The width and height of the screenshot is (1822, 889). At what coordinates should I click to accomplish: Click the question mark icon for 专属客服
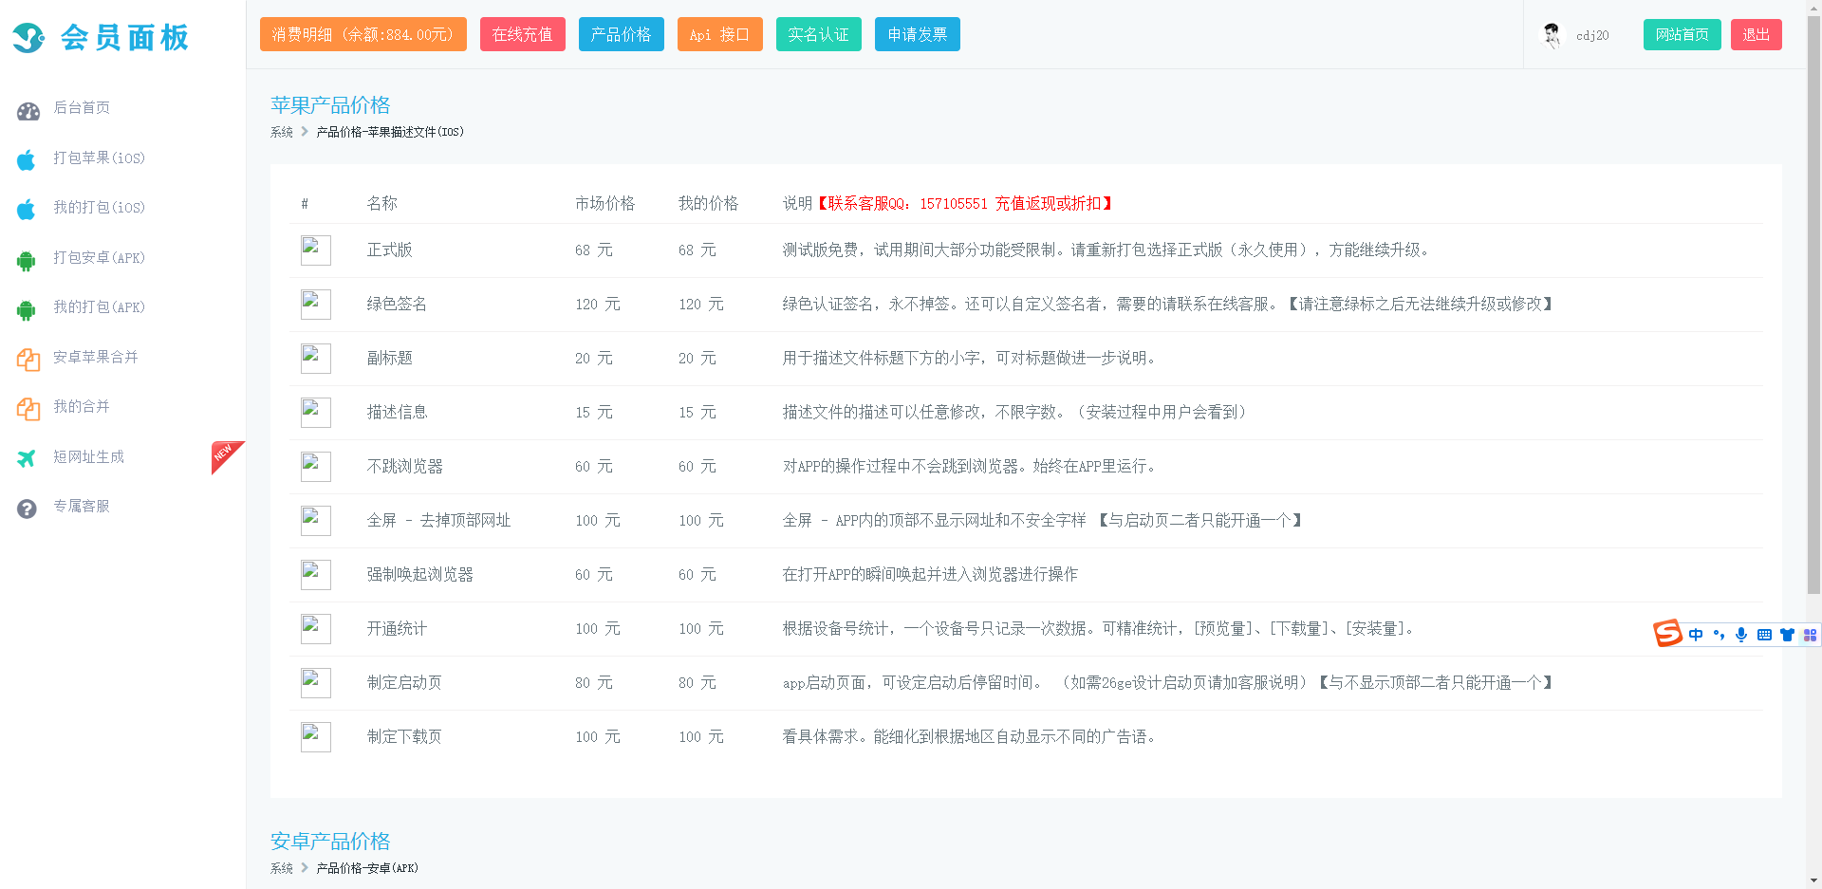click(x=27, y=509)
